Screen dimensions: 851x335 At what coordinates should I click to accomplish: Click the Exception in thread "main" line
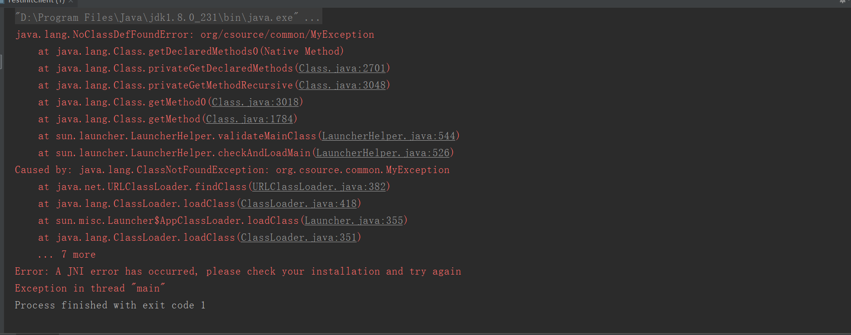[90, 288]
